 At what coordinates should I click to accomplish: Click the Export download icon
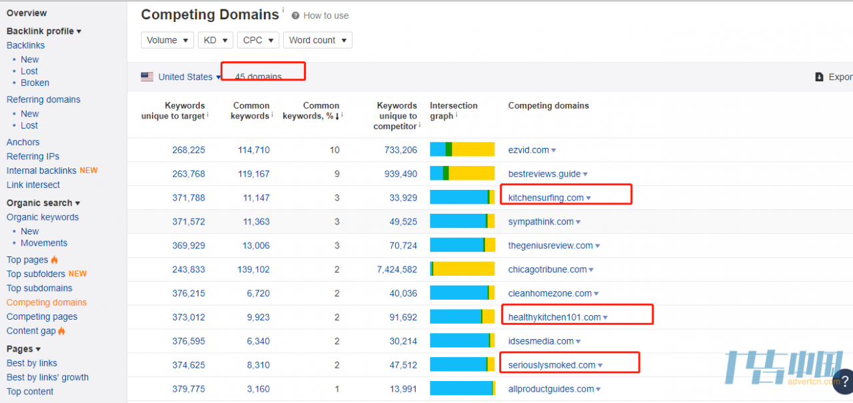pos(819,77)
